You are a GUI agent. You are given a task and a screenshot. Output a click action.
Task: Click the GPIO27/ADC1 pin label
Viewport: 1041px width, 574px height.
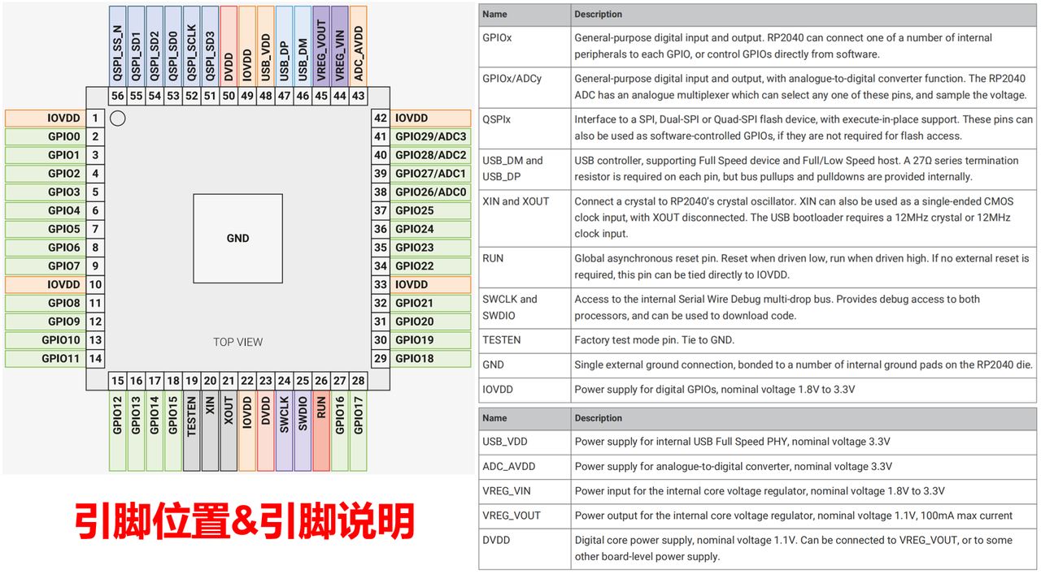click(x=431, y=174)
